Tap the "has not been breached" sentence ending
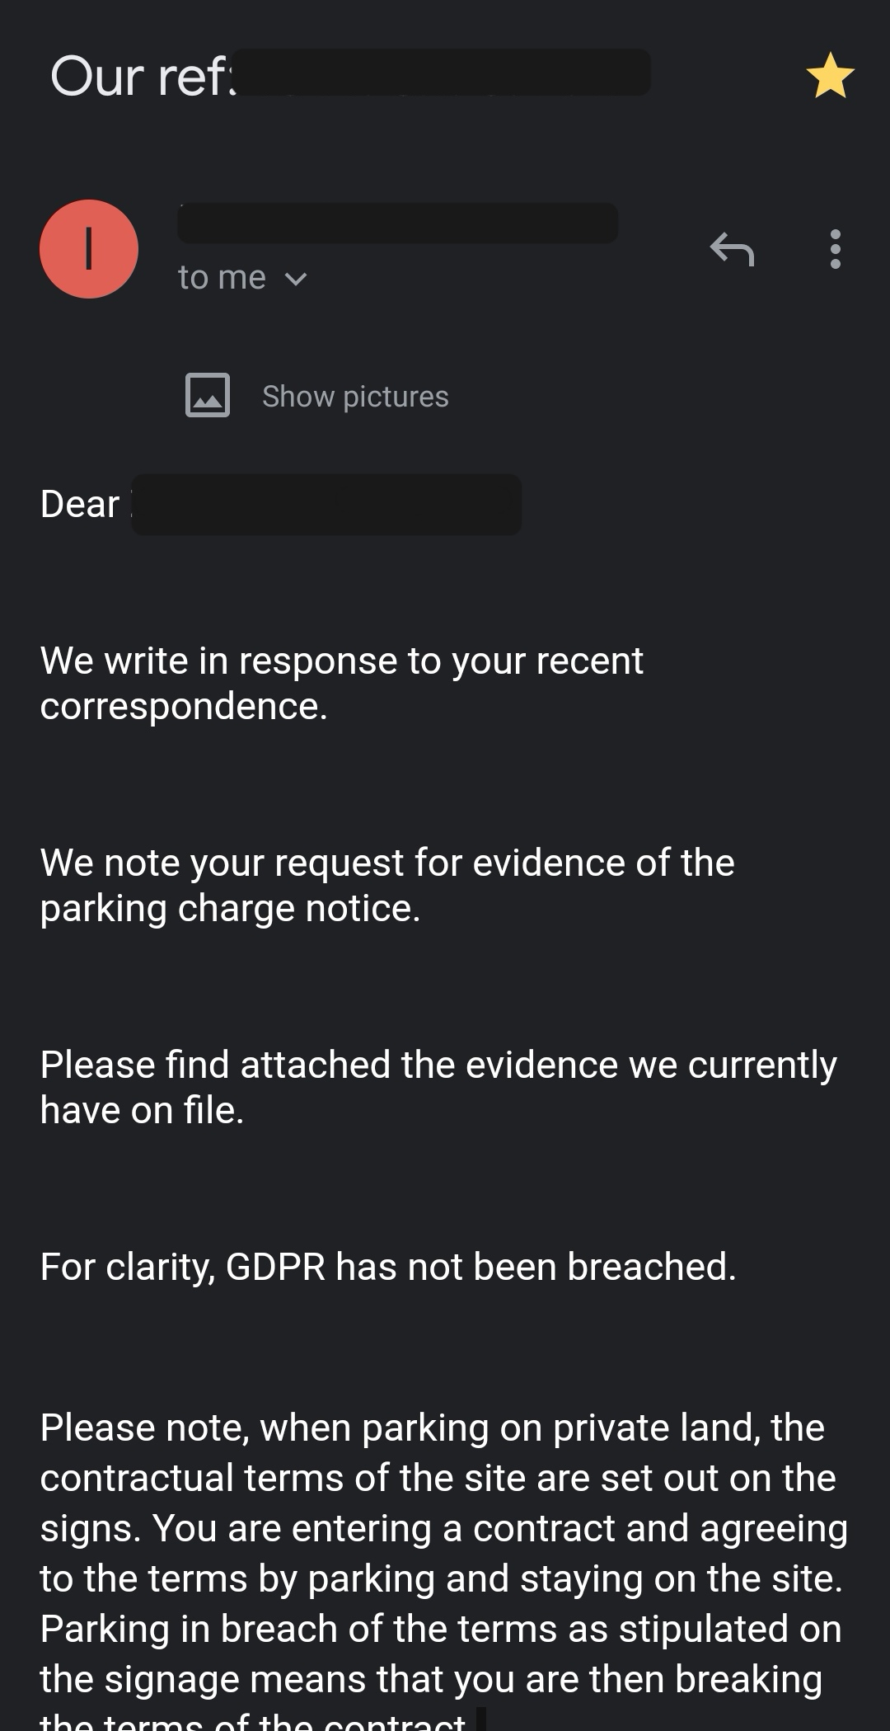The width and height of the screenshot is (890, 1731). [x=536, y=1267]
